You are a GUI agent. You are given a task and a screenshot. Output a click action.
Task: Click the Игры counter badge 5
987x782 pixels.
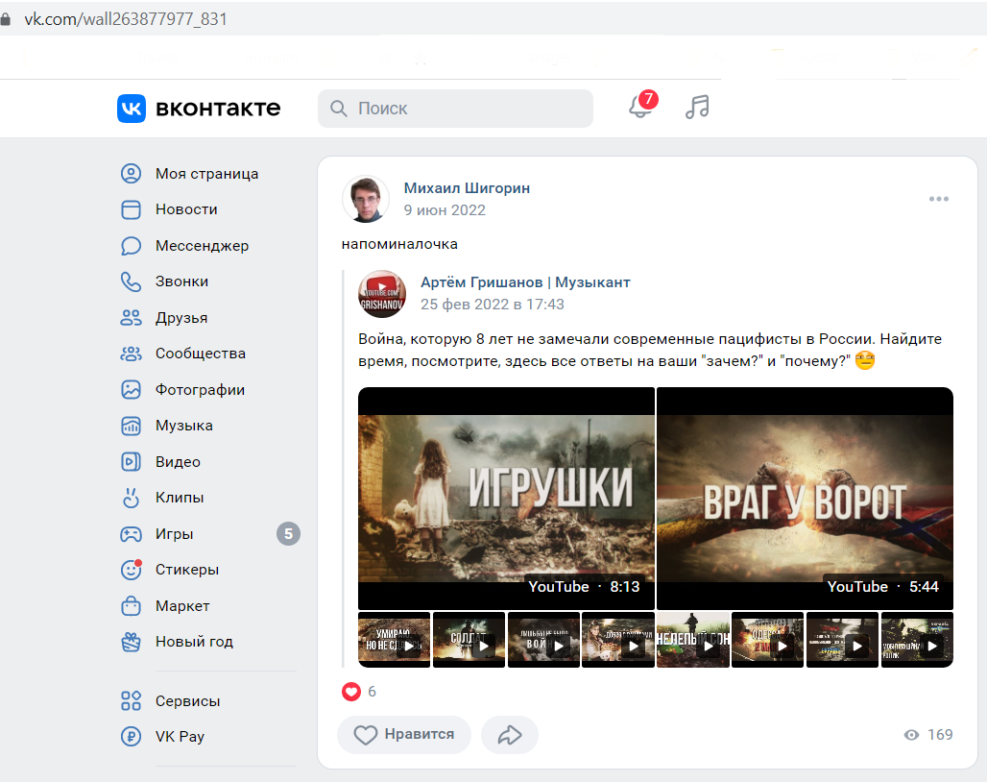(288, 534)
